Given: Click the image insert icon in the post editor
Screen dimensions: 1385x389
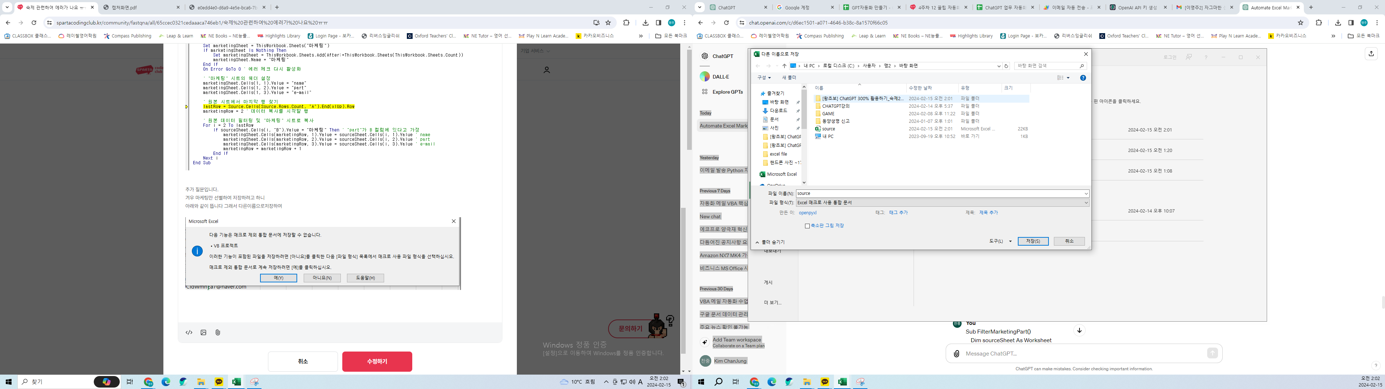Looking at the screenshot, I should pyautogui.click(x=203, y=332).
